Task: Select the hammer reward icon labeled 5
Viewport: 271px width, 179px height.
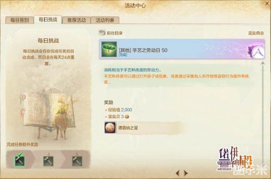Action: (77, 161)
